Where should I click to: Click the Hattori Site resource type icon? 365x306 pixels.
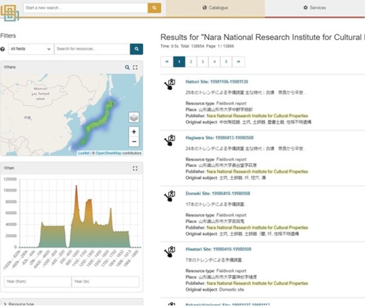(x=169, y=85)
